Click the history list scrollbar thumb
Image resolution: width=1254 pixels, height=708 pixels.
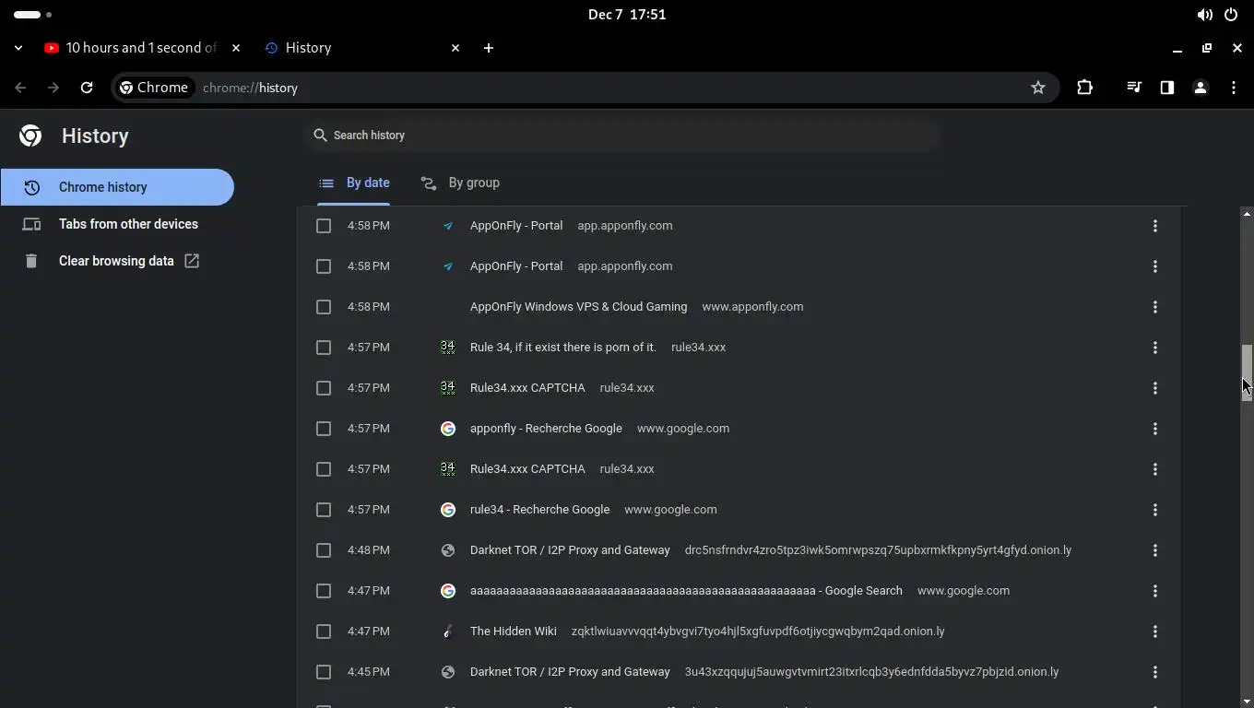[x=1247, y=371]
